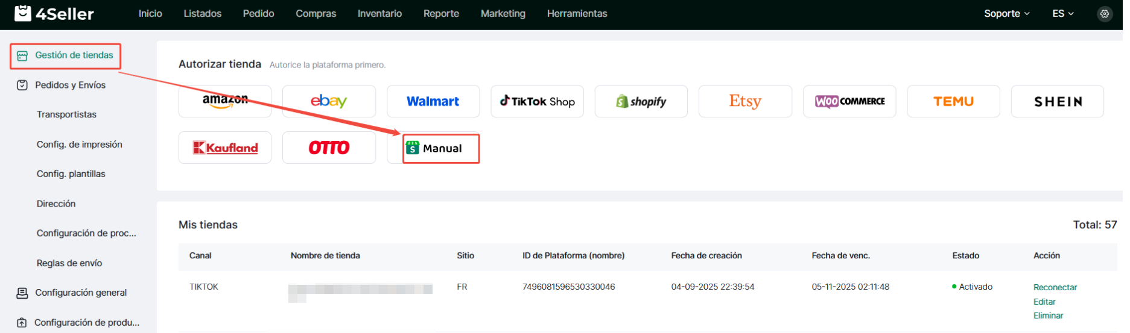This screenshot has width=1130, height=333.
Task: Click expiry date 05-11-2025 02:11:48
Action: click(850, 287)
